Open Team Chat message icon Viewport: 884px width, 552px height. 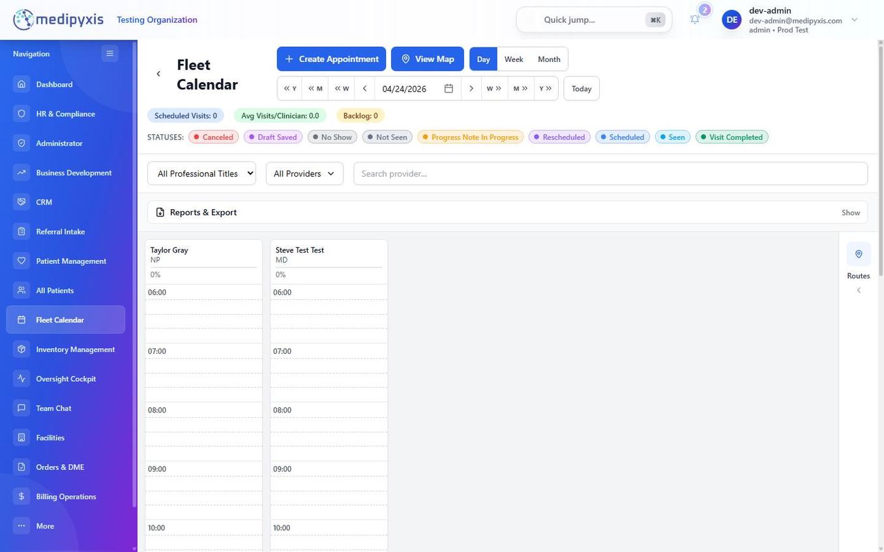click(22, 408)
